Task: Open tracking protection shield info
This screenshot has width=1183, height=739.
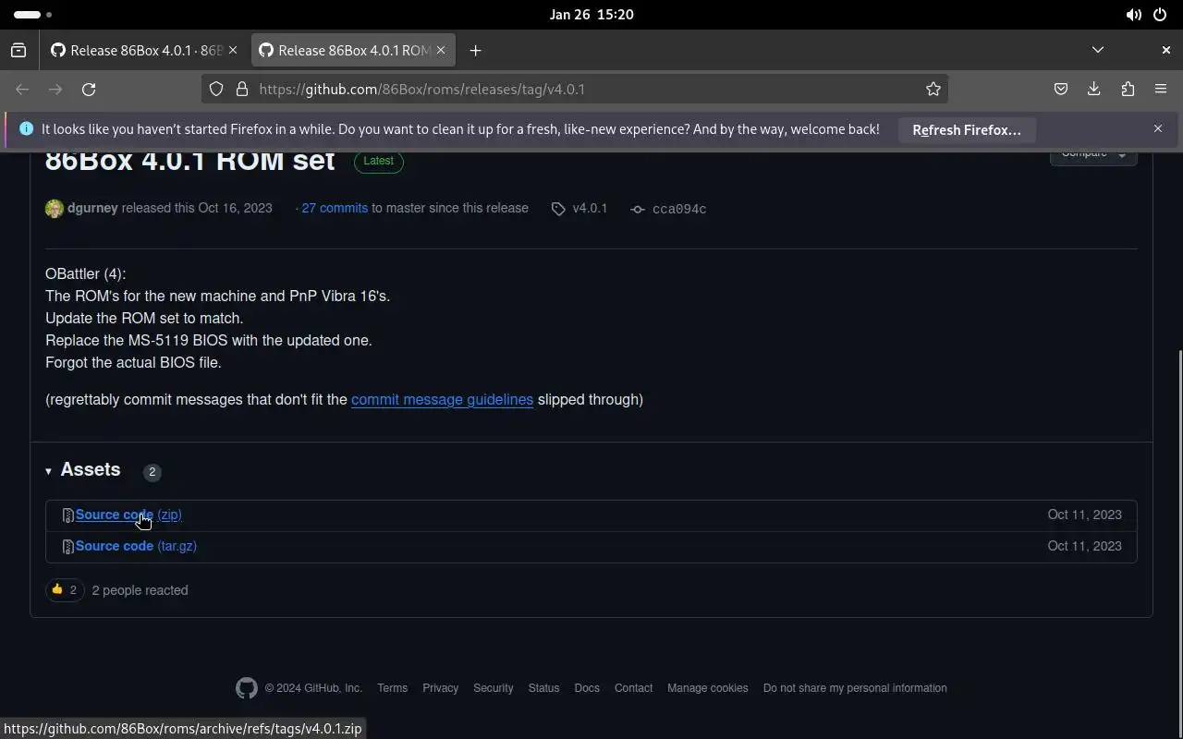Action: [x=216, y=90]
